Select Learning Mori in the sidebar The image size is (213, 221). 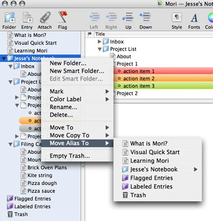(x=31, y=51)
